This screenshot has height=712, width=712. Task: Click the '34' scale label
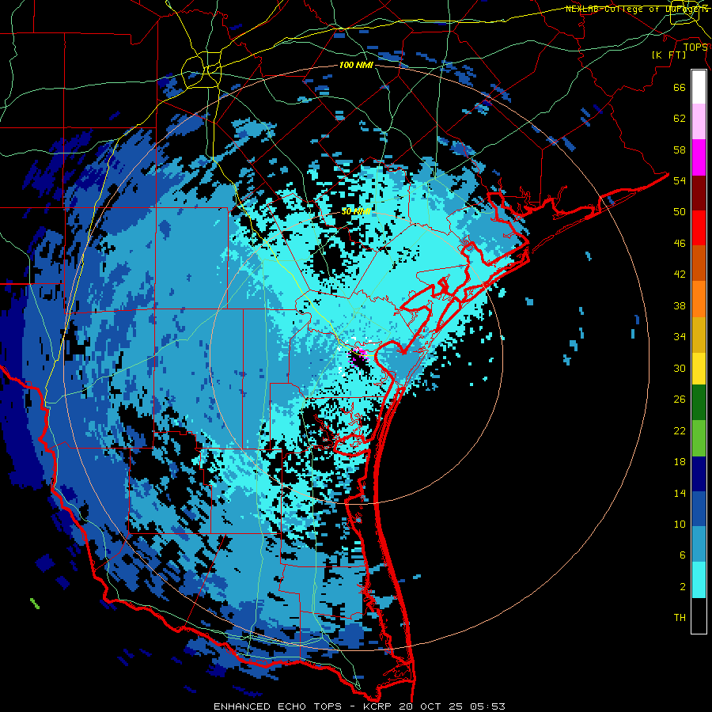click(680, 336)
